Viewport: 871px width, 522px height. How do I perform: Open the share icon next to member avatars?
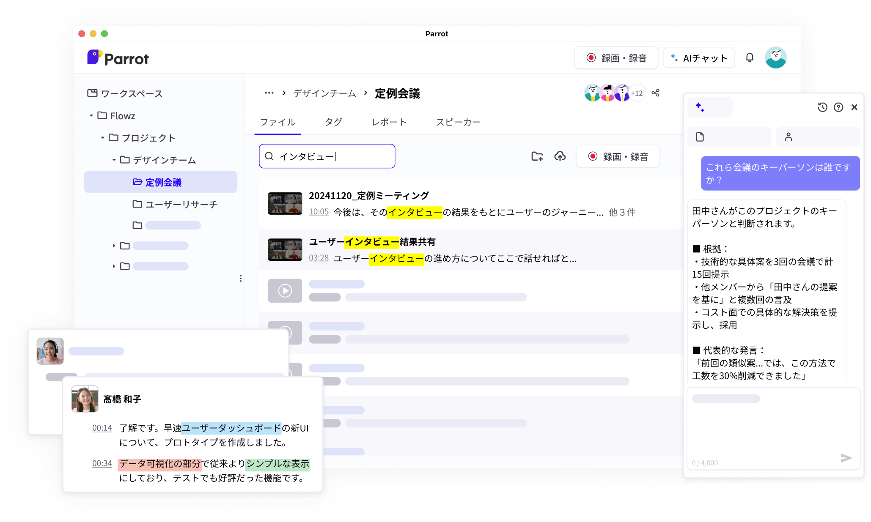(x=655, y=93)
